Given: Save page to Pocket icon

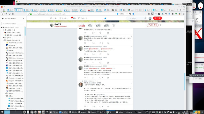Looking at the screenshot, I should point(130,14).
